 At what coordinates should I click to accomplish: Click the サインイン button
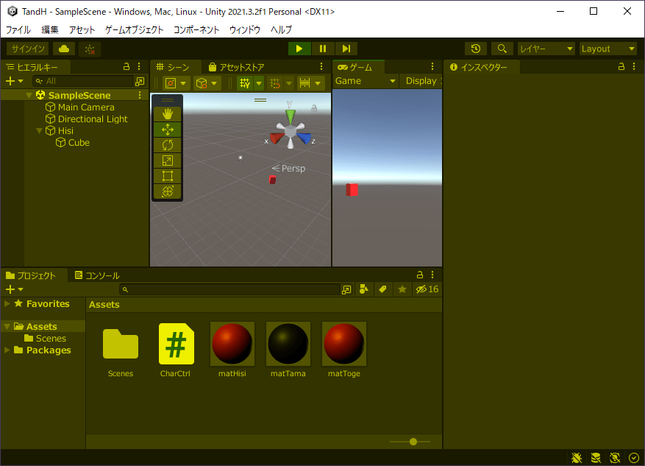coord(28,49)
